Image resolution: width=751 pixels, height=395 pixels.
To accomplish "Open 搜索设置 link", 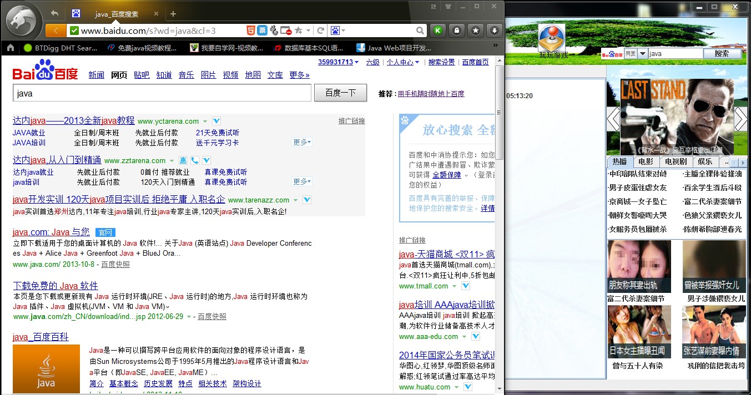I will coord(442,62).
